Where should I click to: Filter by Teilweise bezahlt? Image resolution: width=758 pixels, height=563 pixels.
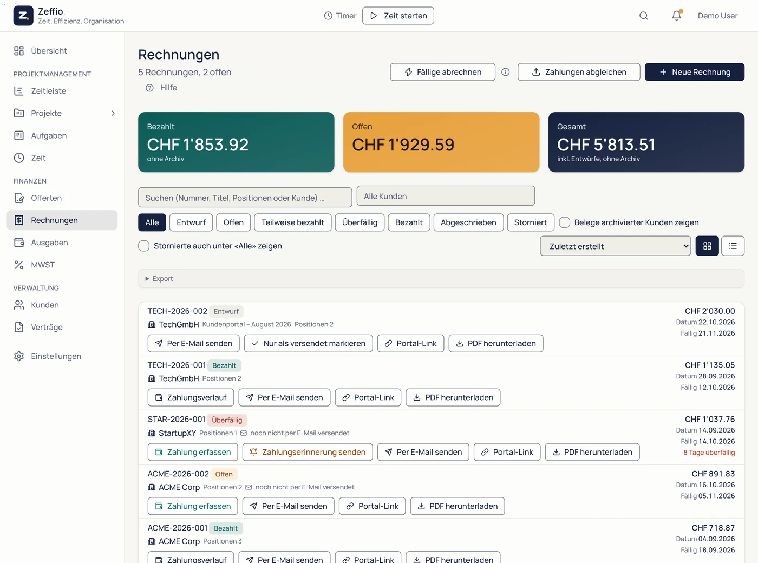tap(293, 222)
